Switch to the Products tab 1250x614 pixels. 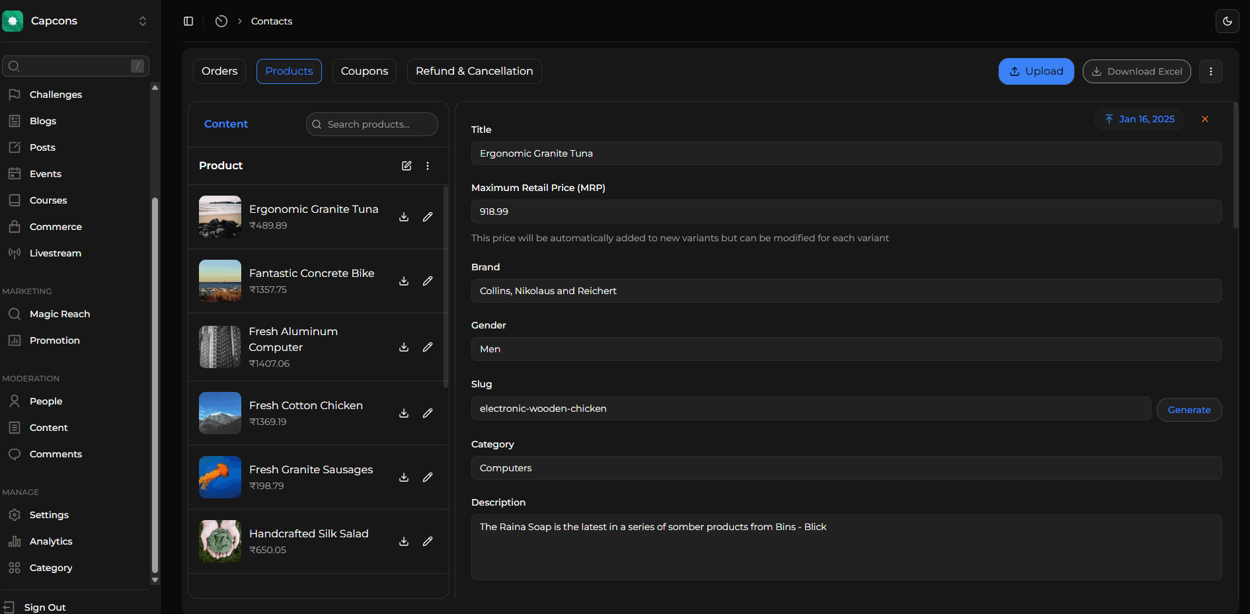(289, 71)
